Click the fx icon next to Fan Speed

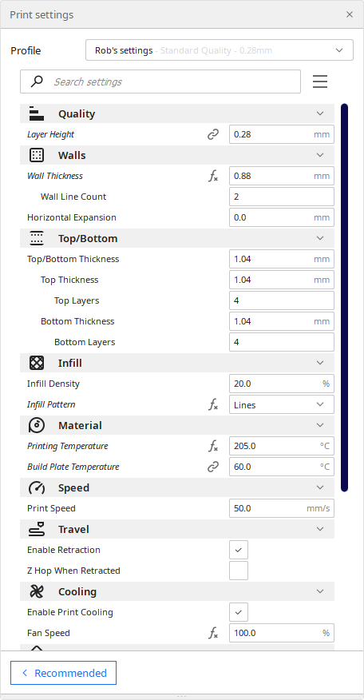[x=213, y=633]
